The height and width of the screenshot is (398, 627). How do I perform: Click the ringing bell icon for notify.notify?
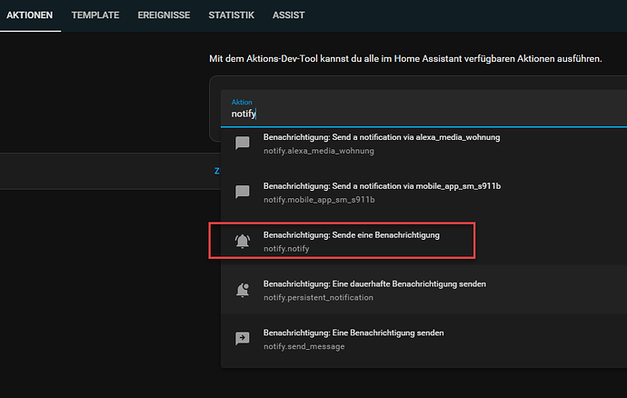[x=243, y=241]
